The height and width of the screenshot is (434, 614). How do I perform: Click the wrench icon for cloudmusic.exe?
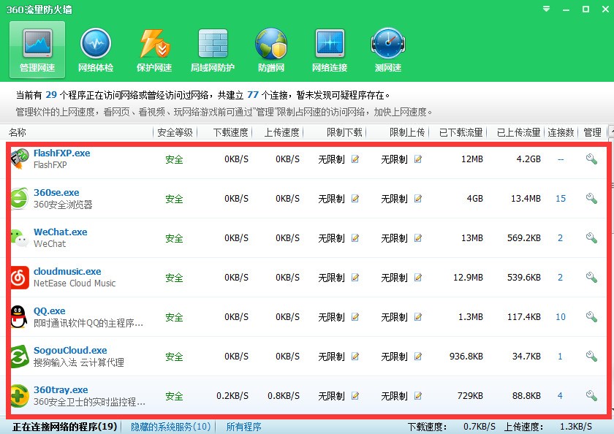[x=591, y=278]
